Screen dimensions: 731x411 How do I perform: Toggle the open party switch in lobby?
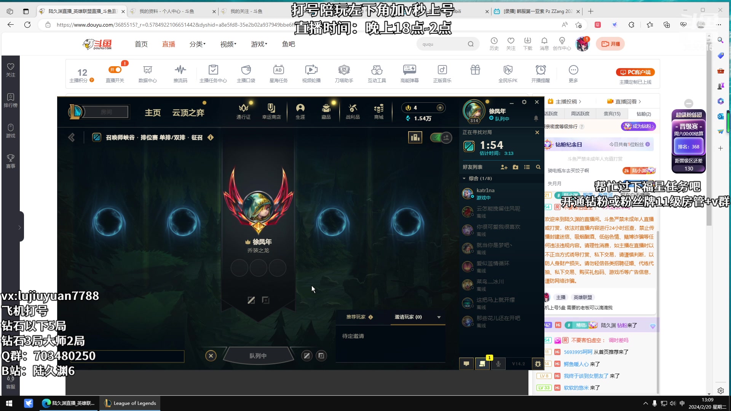tap(441, 137)
